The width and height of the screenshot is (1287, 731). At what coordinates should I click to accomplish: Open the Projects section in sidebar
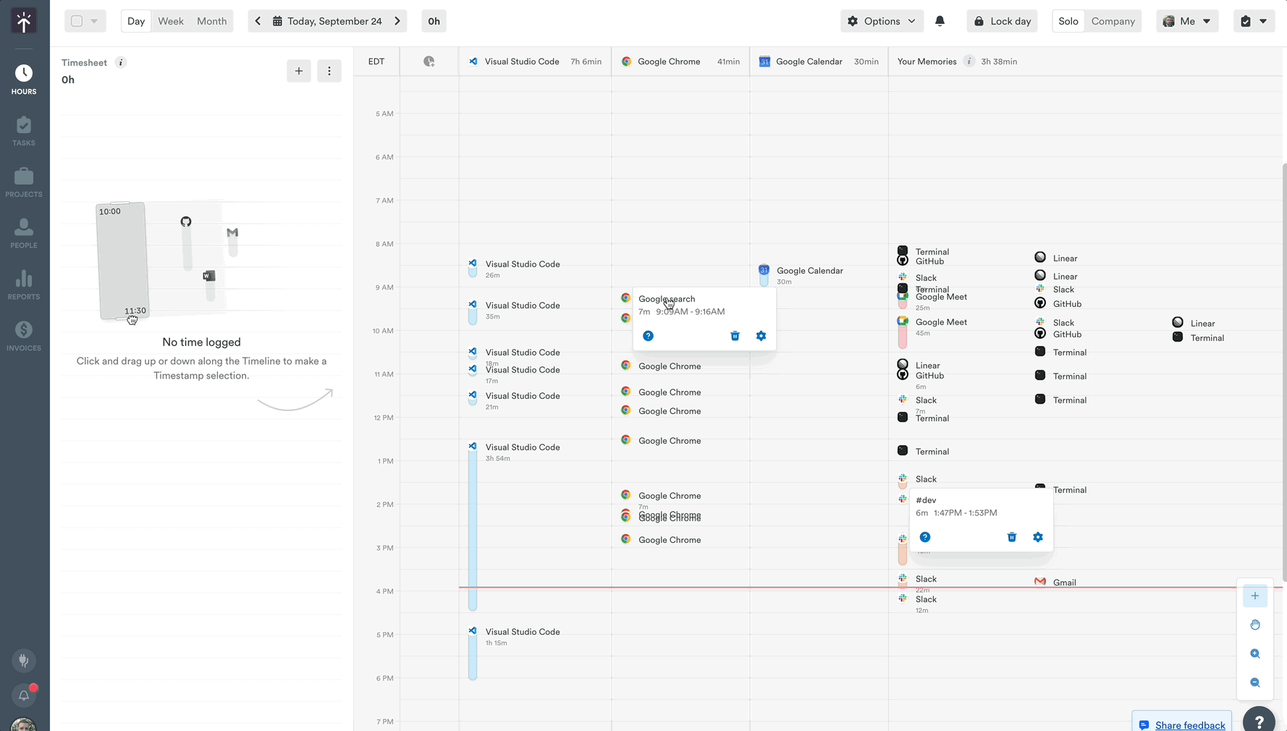tap(24, 181)
